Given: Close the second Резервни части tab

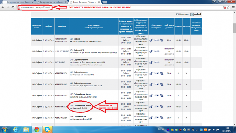Looking at the screenshot, I should [x=66, y=2].
